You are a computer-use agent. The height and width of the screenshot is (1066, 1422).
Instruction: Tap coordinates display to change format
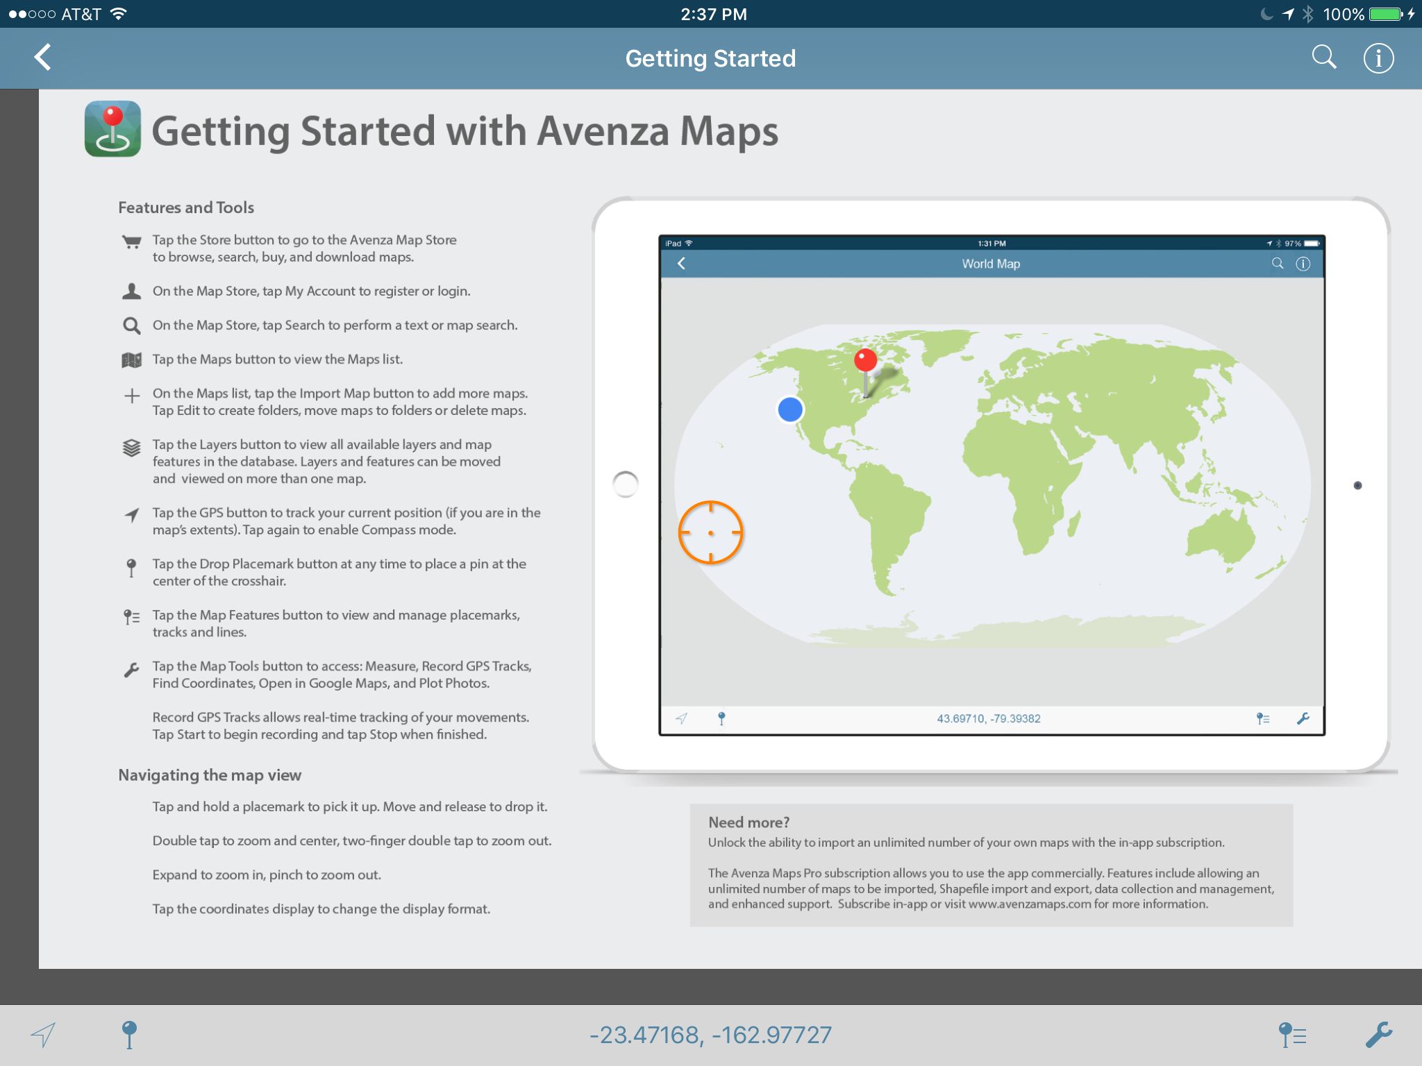coord(710,1035)
